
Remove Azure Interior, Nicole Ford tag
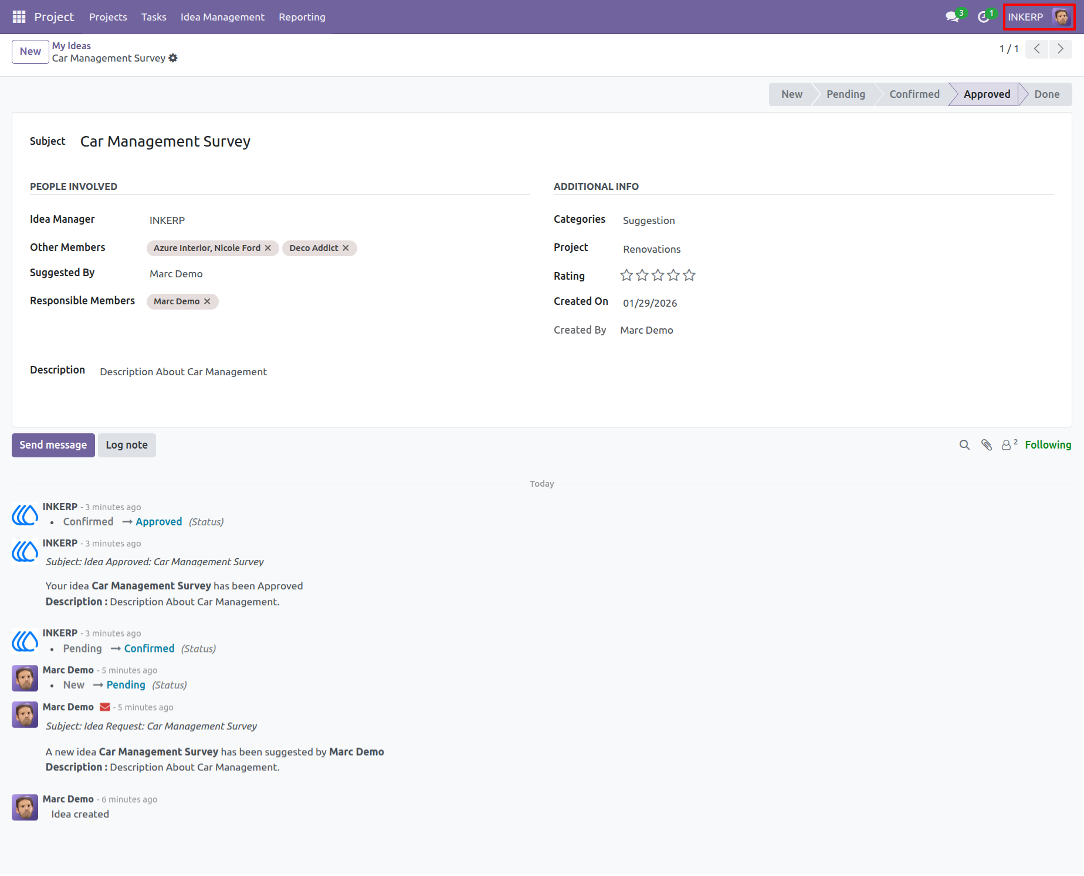pos(268,248)
